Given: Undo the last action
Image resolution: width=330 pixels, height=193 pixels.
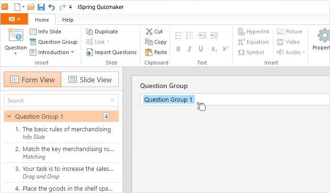Looking at the screenshot, I should (x=51, y=7).
